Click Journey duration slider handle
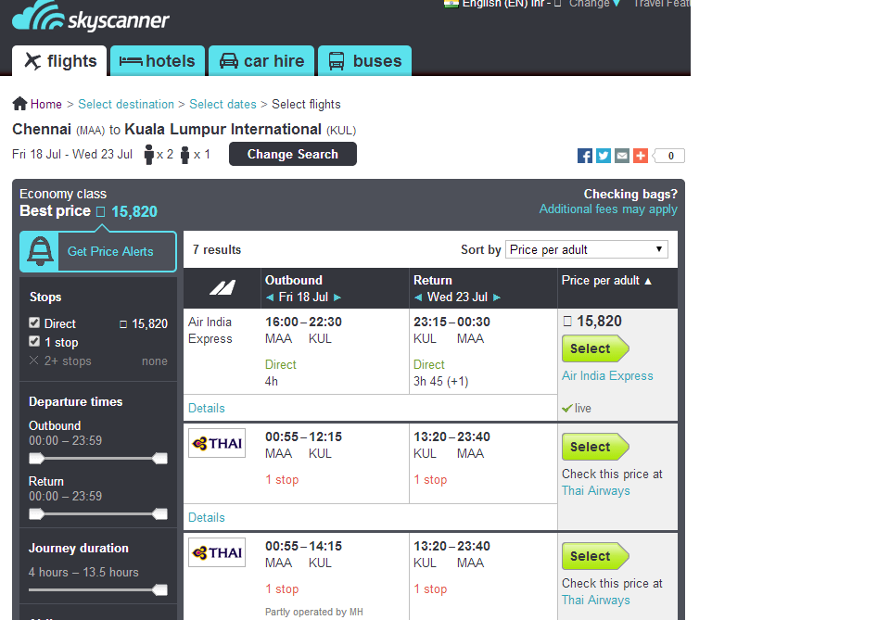 [x=160, y=590]
